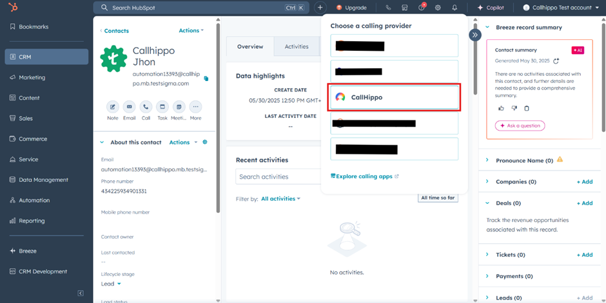
Task: Regenerate the contact summary
Action: 556,61
